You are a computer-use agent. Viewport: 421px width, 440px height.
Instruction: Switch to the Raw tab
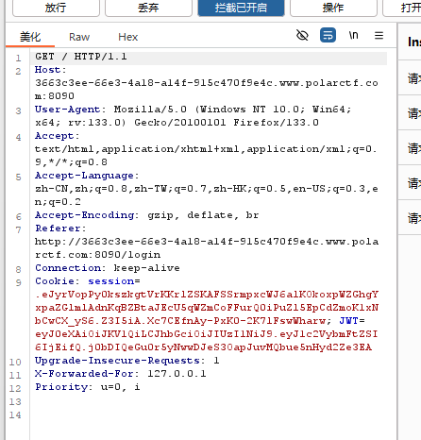pos(79,37)
